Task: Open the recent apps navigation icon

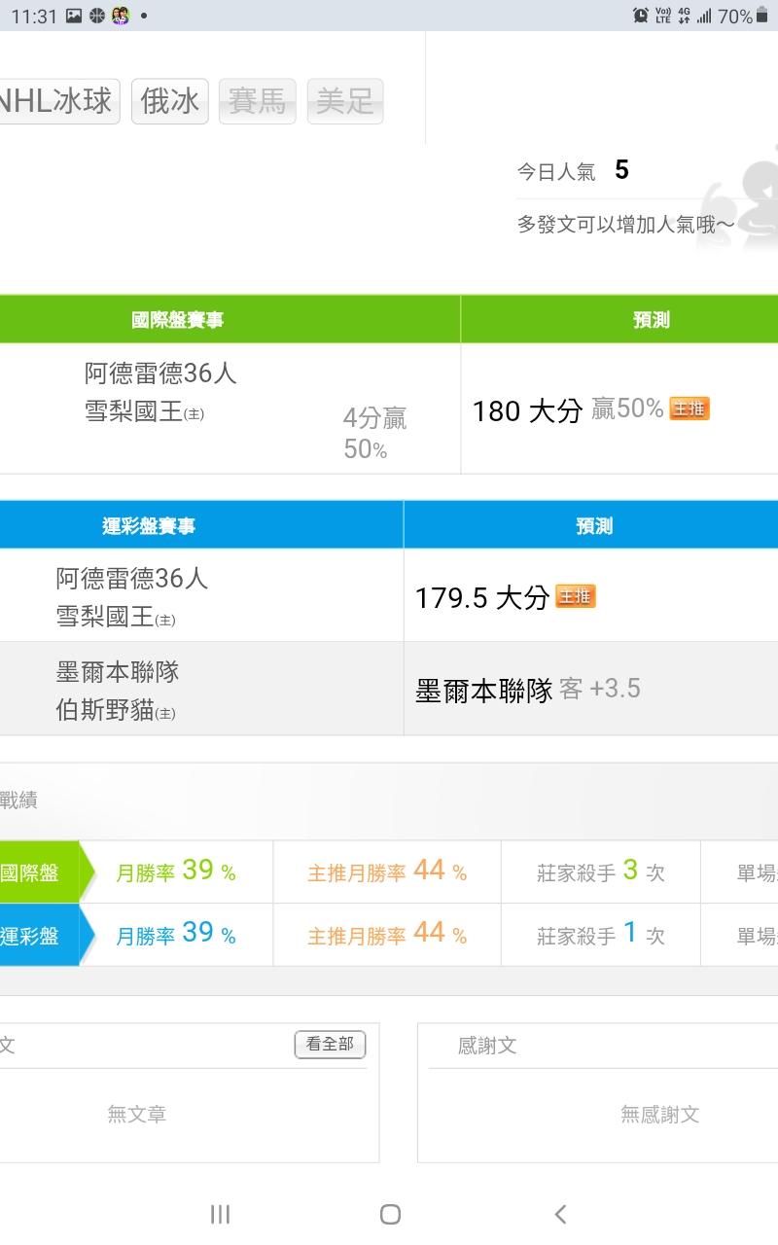Action: click(220, 1213)
